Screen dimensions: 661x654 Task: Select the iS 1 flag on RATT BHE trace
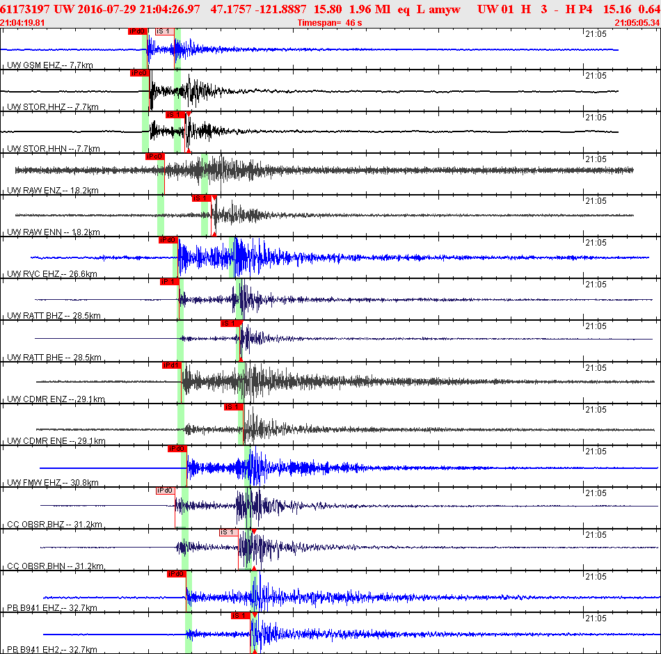[x=230, y=324]
